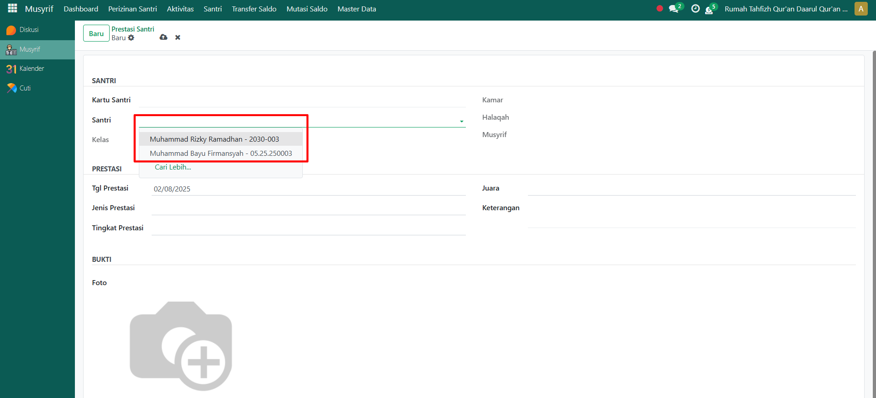Open the activities clock icon

click(695, 9)
